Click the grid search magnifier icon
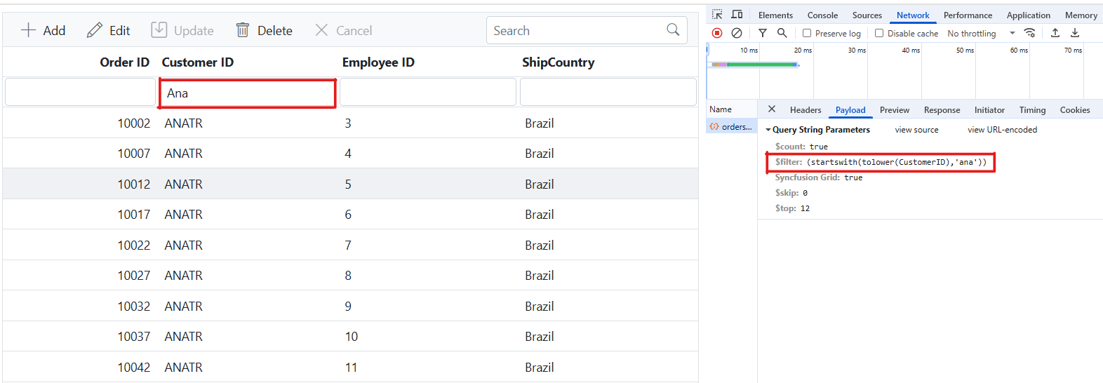 click(x=673, y=30)
